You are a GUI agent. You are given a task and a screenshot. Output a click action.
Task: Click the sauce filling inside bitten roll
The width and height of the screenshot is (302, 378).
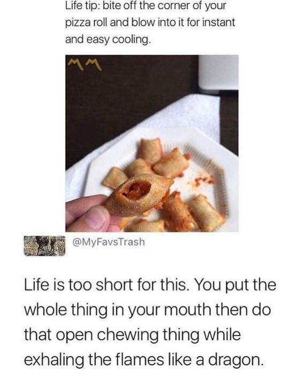137,190
